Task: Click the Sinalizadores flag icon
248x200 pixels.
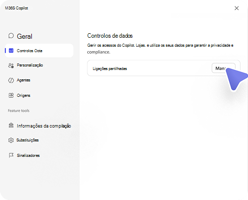Action: pyautogui.click(x=11, y=155)
